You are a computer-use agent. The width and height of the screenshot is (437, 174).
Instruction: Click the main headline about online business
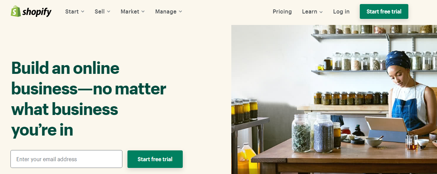coord(89,99)
